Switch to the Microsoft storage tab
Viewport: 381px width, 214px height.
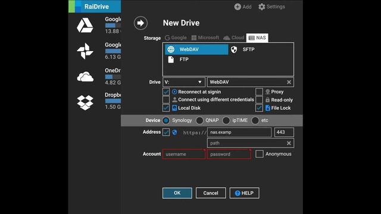click(x=205, y=38)
